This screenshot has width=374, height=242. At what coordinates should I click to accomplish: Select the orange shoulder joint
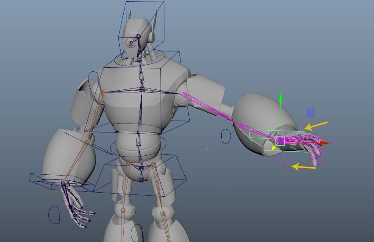102,92
